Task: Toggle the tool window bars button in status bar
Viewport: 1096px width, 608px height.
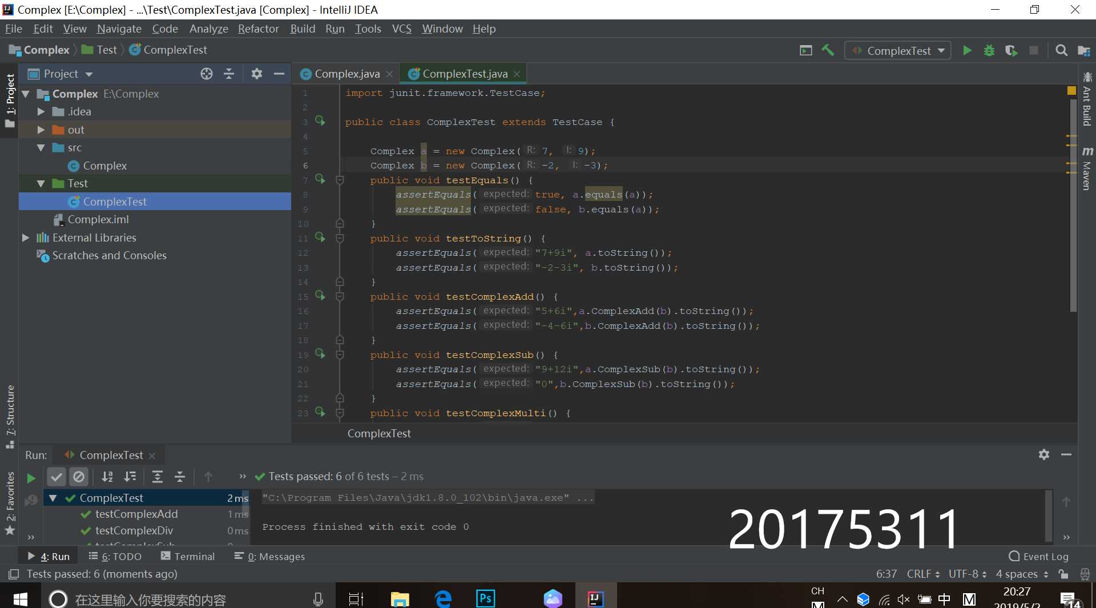Action: point(14,574)
